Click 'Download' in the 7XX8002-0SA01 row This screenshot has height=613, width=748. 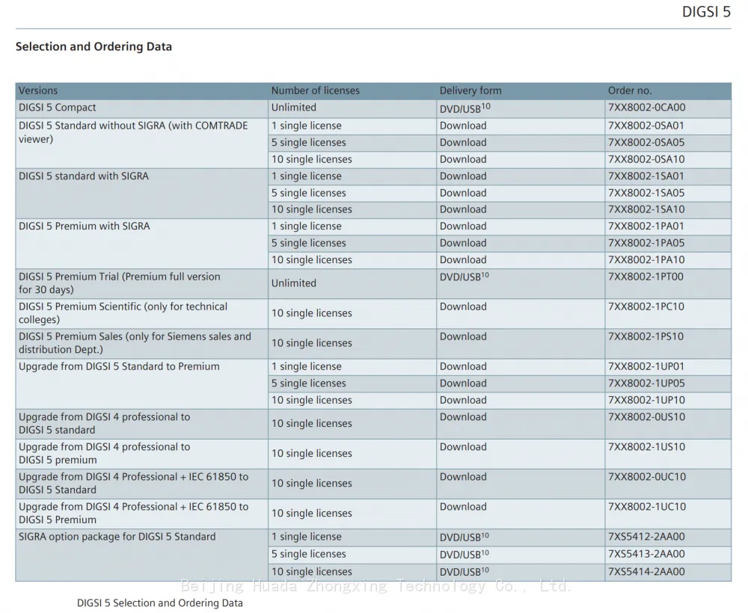point(463,126)
